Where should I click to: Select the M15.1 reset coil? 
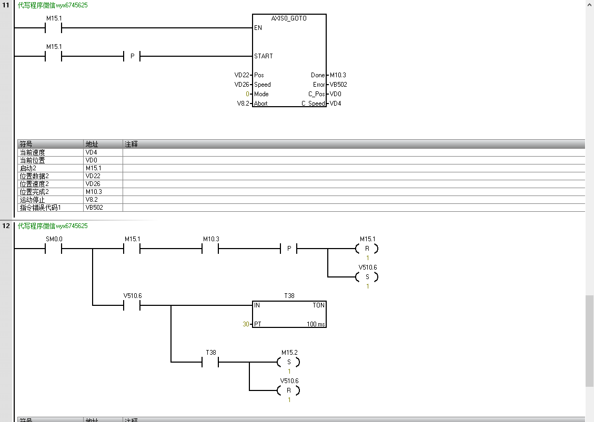pyautogui.click(x=367, y=249)
